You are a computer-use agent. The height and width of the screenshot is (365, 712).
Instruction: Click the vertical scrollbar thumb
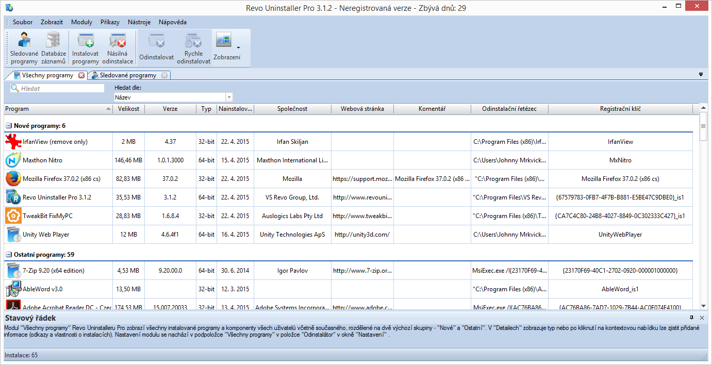pos(703,127)
